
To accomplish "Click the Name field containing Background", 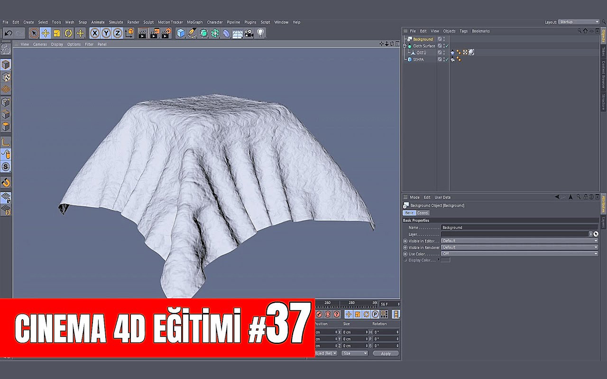I will (x=520, y=227).
